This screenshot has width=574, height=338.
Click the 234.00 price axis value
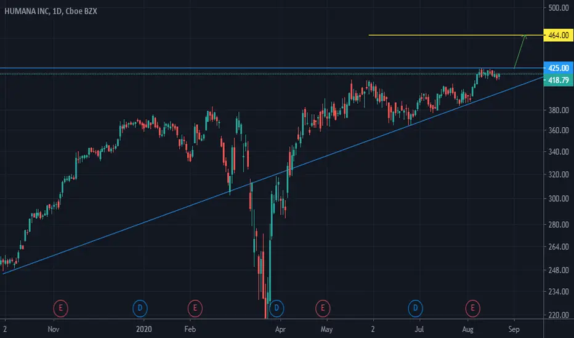(558, 292)
